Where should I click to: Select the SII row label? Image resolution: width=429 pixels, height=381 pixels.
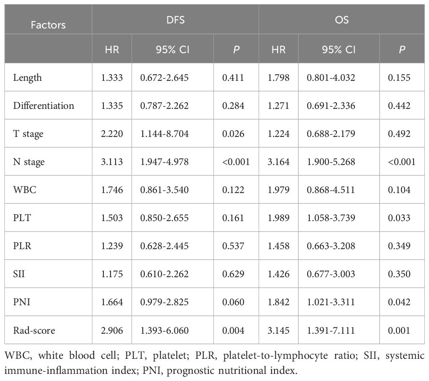[x=19, y=274]
